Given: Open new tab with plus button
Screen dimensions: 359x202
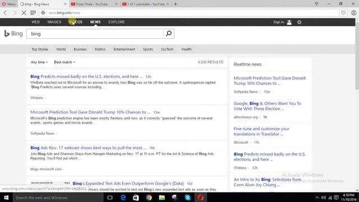Looking at the screenshot, I should pos(176,4).
